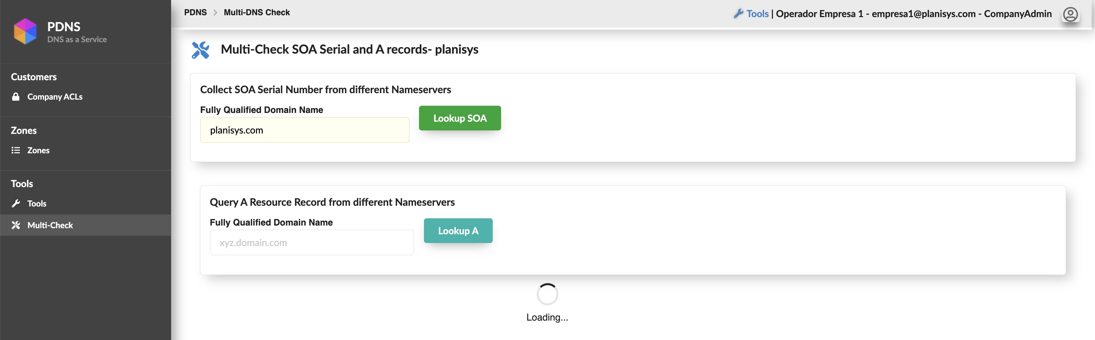1095x340 pixels.
Task: Click the xyz.domain.com A record input
Action: coord(312,243)
